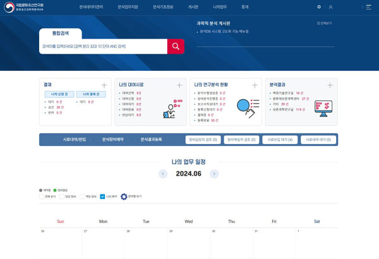Viewport: 379px width, 259px height.
Task: Click into the integrated search input field
Action: 103,47
